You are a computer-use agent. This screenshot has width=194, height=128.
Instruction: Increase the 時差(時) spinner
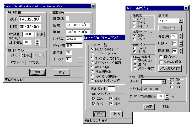(181, 35)
